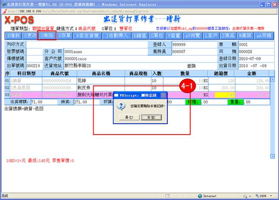Screen dimensions: 279x200
Task: Click the aA司機 toolbar button
Action: tap(265, 35)
